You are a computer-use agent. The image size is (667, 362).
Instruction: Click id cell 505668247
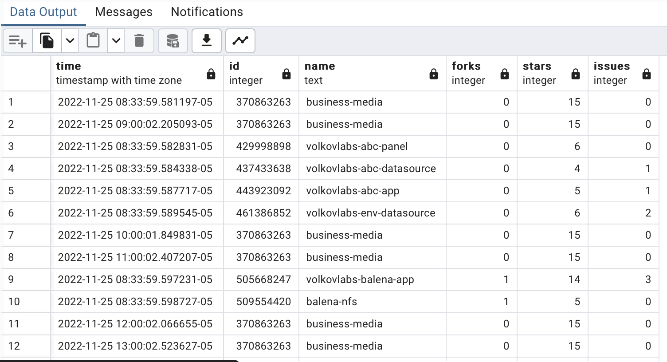(261, 279)
